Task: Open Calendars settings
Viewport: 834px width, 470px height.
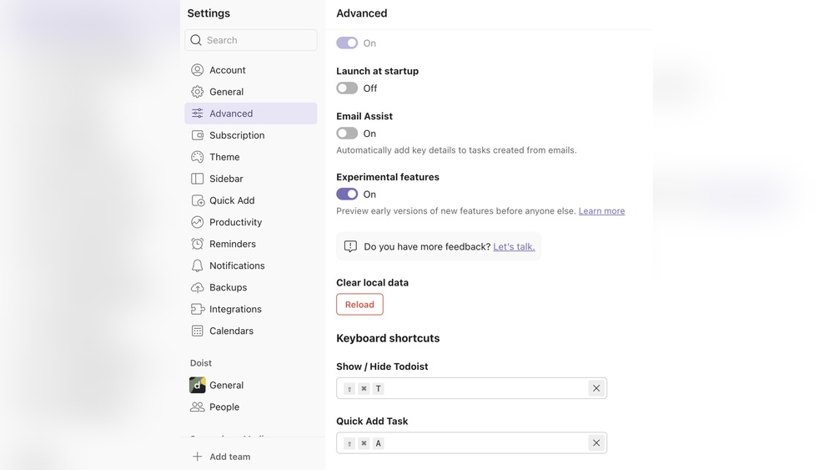Action: click(251, 331)
